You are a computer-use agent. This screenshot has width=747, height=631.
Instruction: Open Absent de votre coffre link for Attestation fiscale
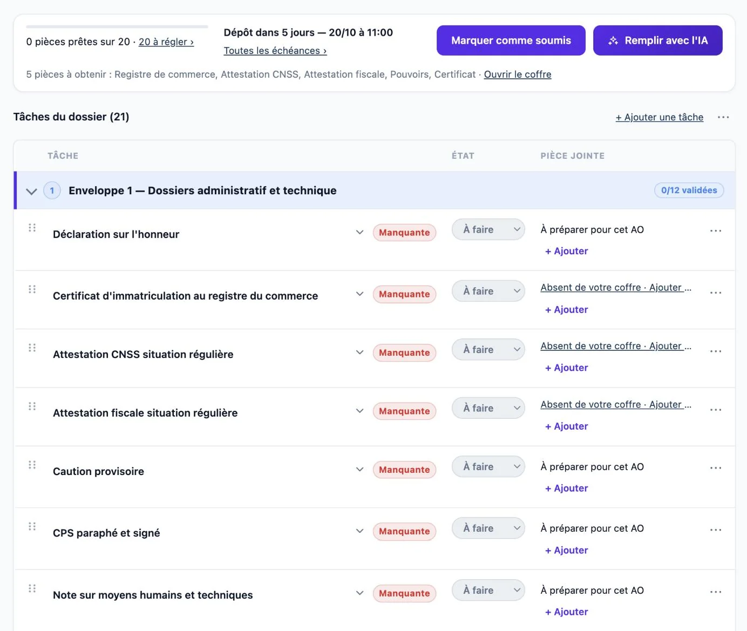click(616, 405)
